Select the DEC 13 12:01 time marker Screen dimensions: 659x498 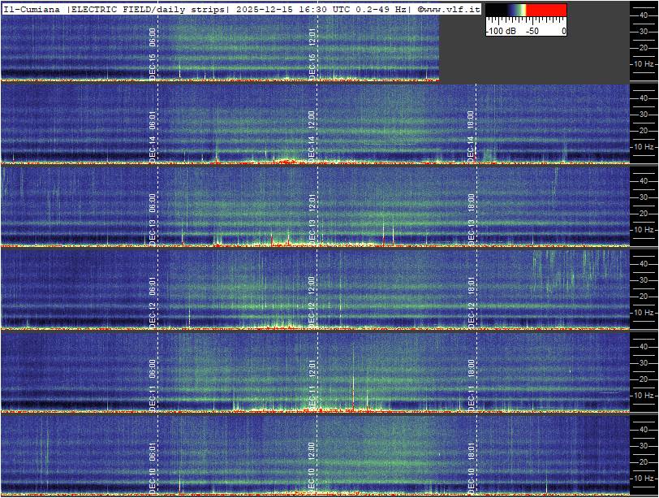point(312,218)
